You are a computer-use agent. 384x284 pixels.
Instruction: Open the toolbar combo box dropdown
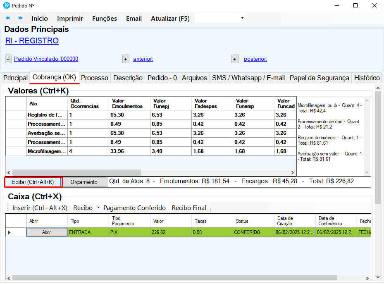pyautogui.click(x=242, y=18)
